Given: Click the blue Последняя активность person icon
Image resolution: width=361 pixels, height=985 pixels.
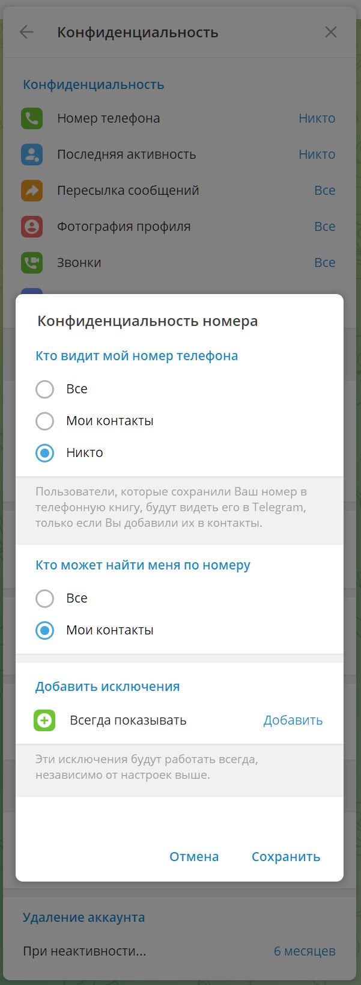Looking at the screenshot, I should pyautogui.click(x=32, y=155).
